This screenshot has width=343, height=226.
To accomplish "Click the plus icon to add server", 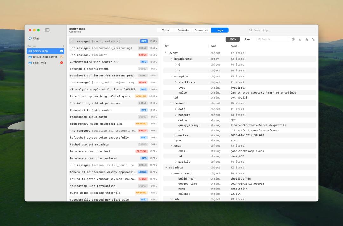I will 63,46.
